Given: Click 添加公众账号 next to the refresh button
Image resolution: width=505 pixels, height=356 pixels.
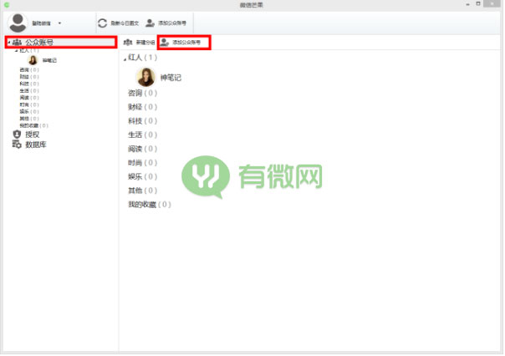Looking at the screenshot, I should pyautogui.click(x=166, y=23).
